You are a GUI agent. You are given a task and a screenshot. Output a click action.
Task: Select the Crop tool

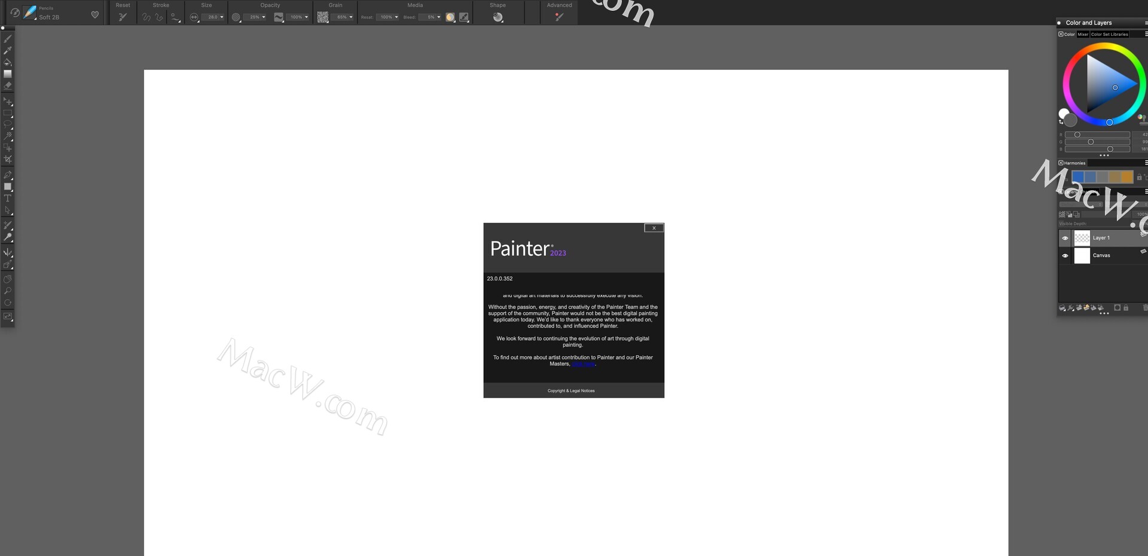8,160
